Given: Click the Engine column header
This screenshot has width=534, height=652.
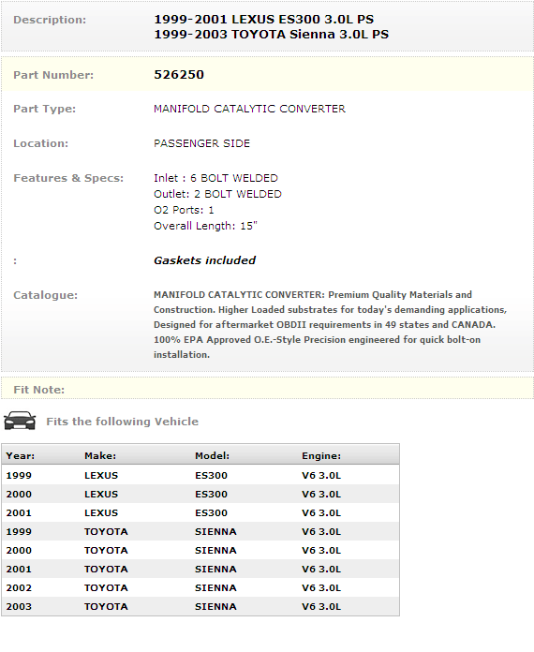Looking at the screenshot, I should click(321, 455).
